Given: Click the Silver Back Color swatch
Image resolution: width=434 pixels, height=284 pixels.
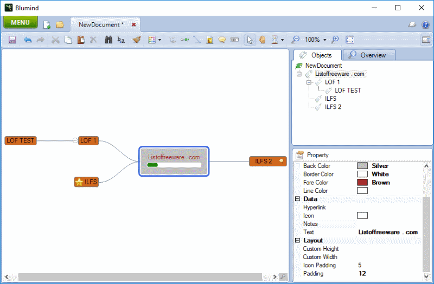Looking at the screenshot, I should coord(362,166).
